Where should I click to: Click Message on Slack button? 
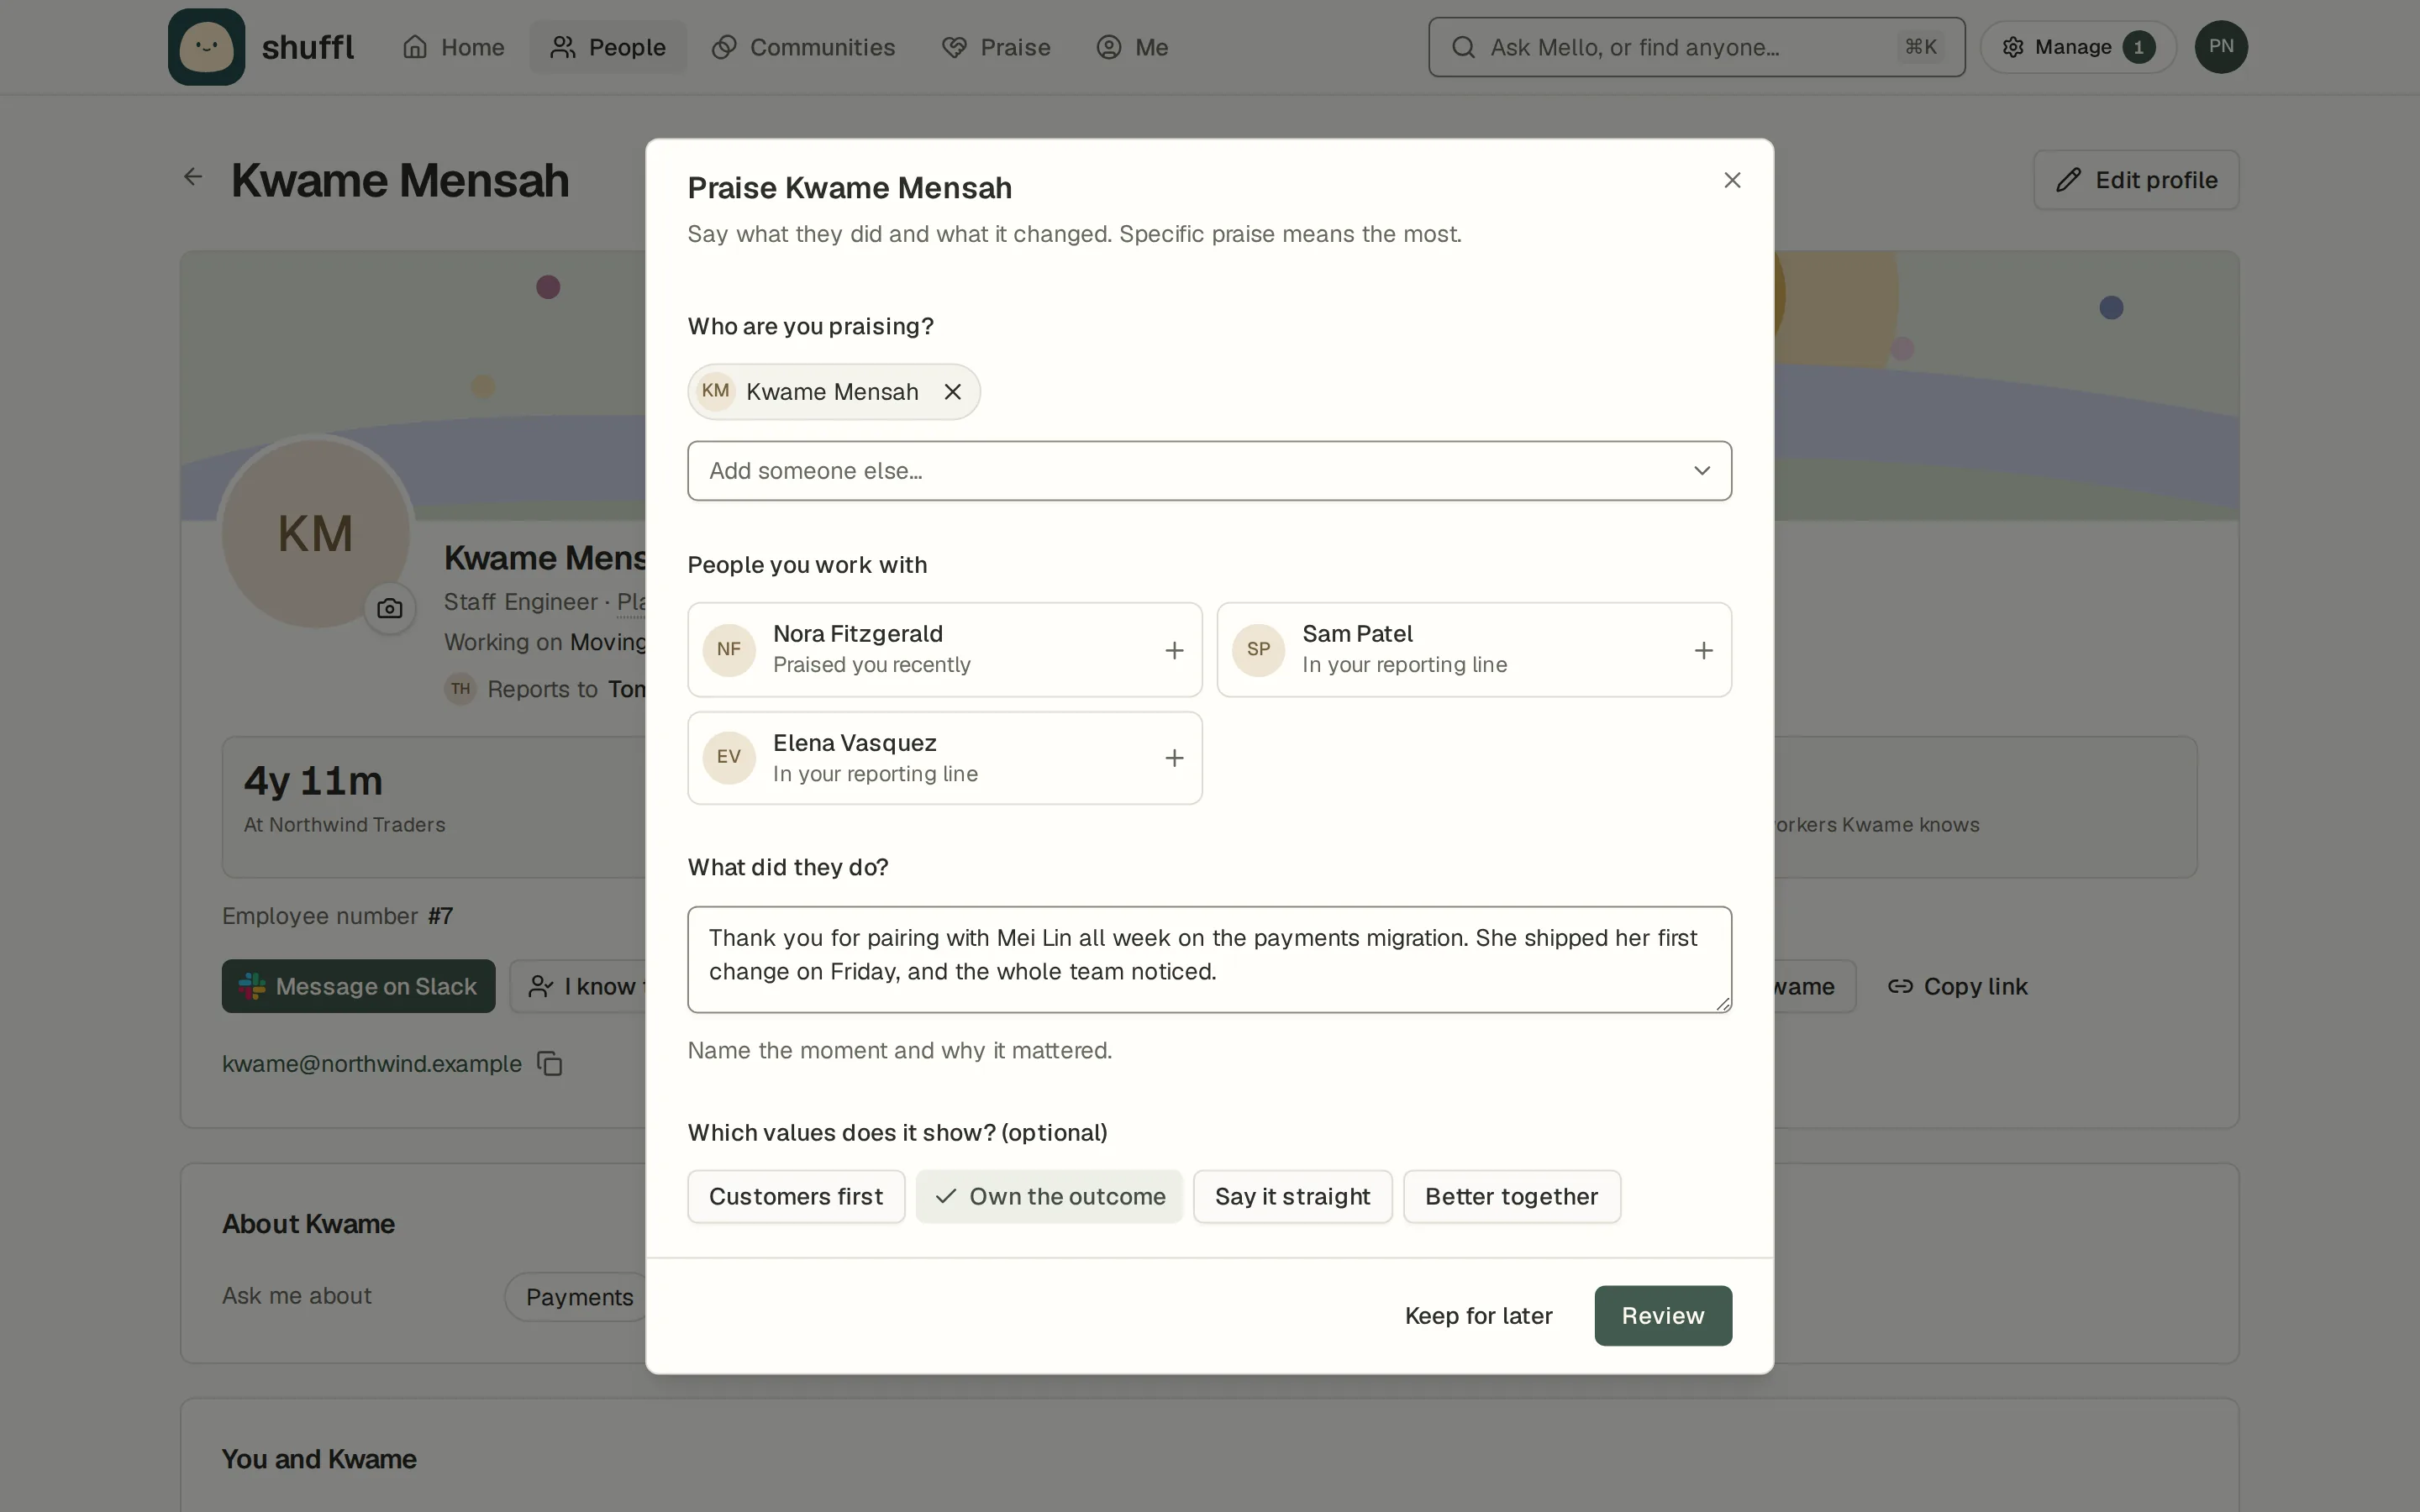[x=358, y=986]
